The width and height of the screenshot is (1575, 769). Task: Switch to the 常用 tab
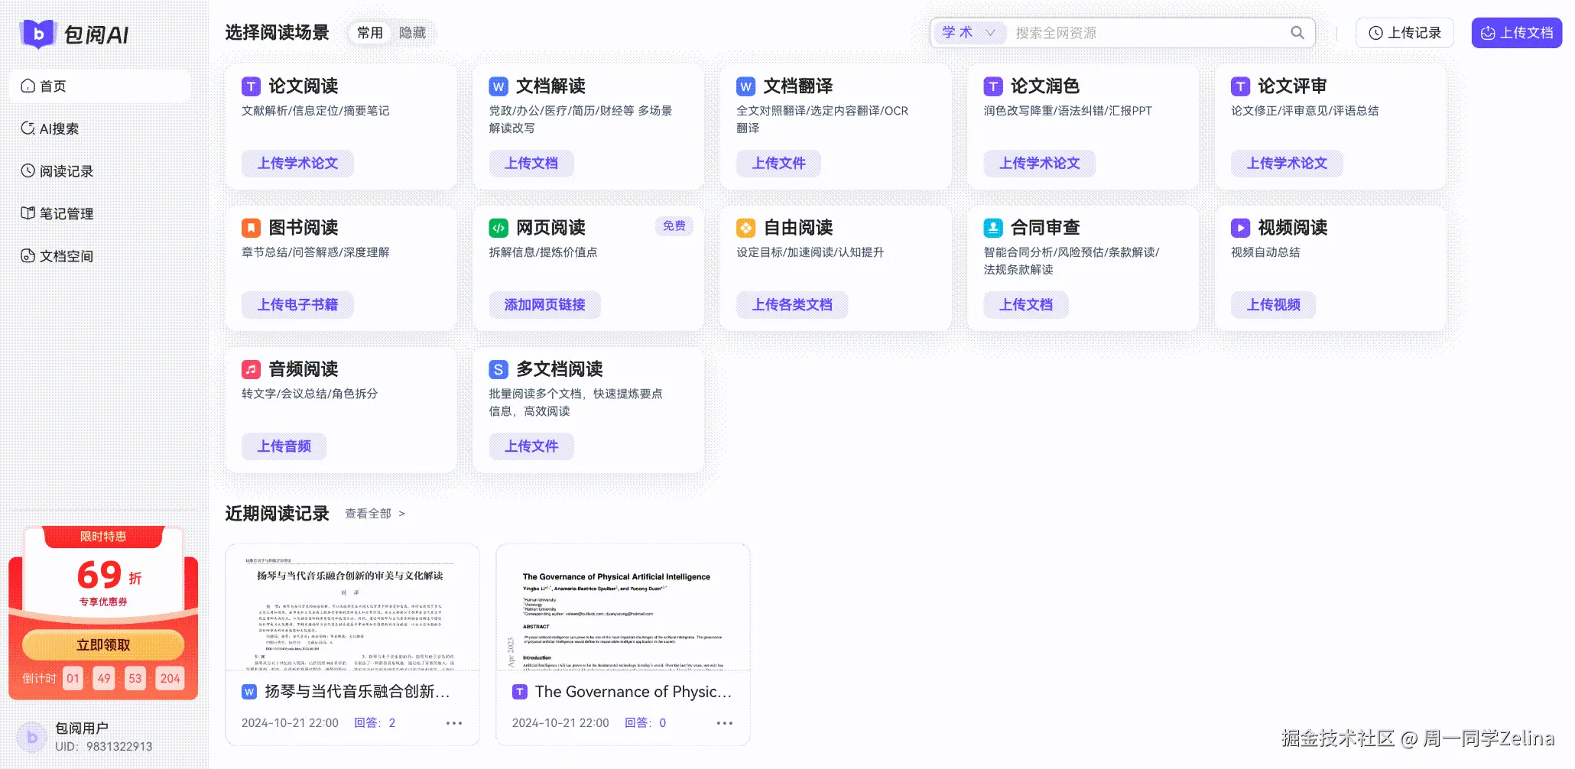(x=369, y=32)
